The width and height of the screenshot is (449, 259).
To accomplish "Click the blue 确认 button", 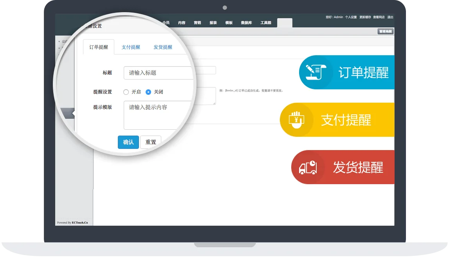I will (x=128, y=142).
